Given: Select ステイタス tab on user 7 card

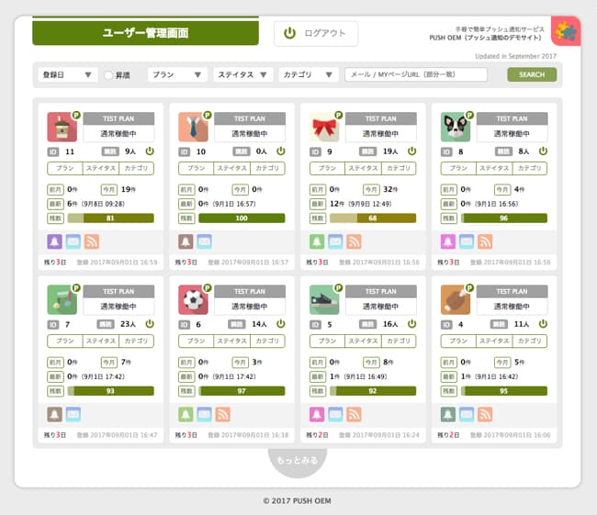Looking at the screenshot, I should (101, 341).
